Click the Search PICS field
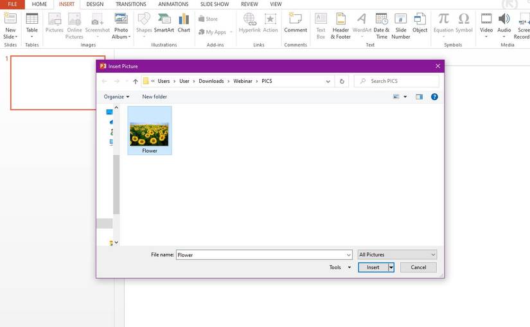This screenshot has width=530, height=327. (396, 81)
